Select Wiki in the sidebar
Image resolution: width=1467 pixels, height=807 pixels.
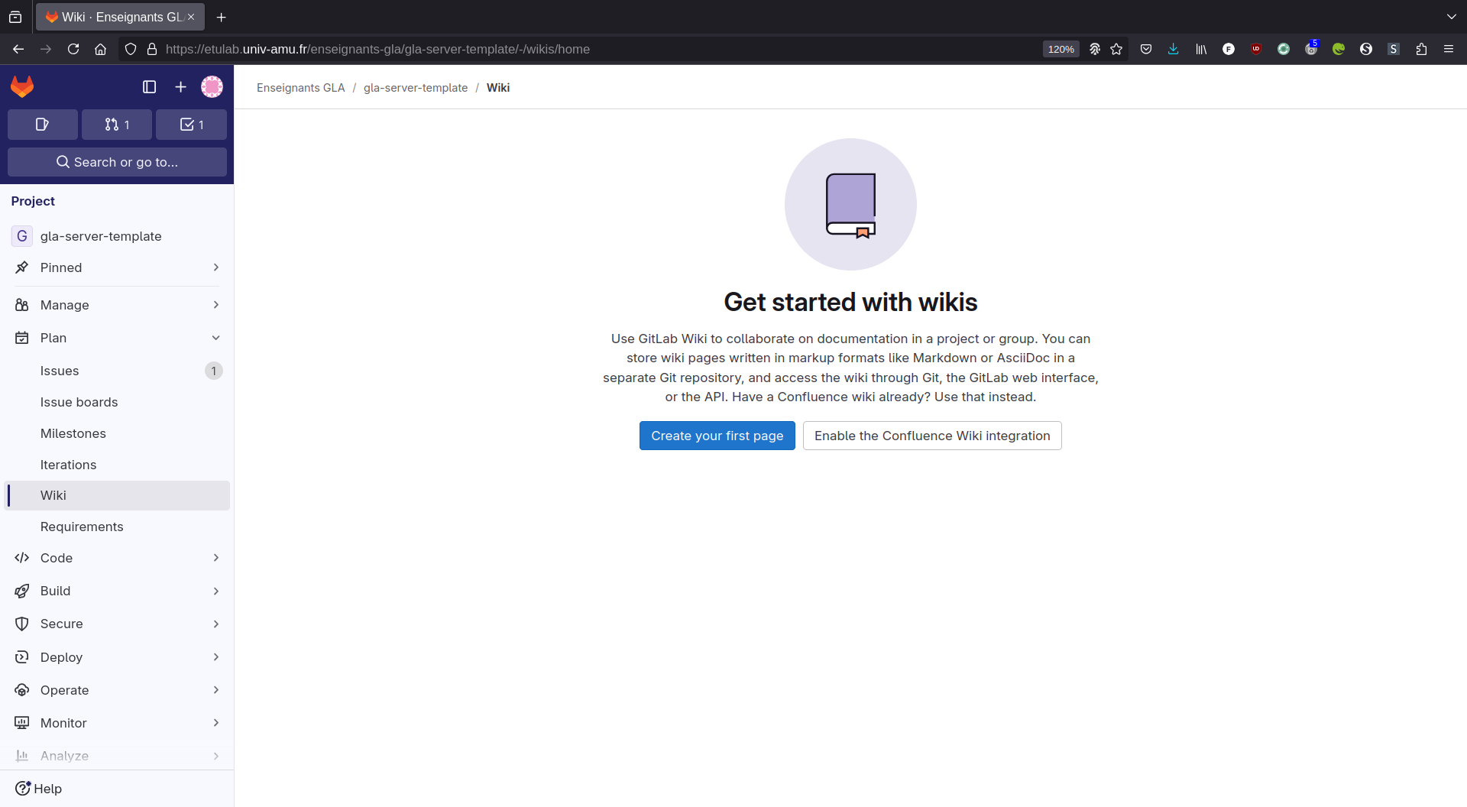click(117, 495)
